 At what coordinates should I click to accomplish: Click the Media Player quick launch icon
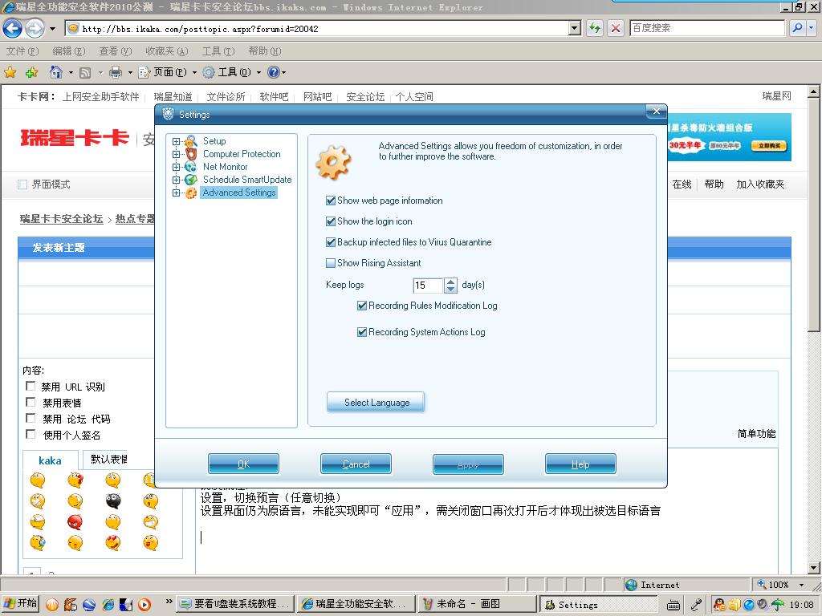coord(144,605)
